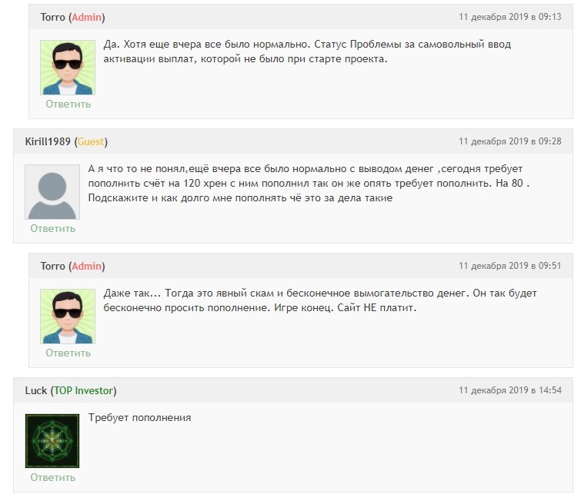The width and height of the screenshot is (581, 494).
Task: Click the TOP Investor role label
Action: pos(83,390)
